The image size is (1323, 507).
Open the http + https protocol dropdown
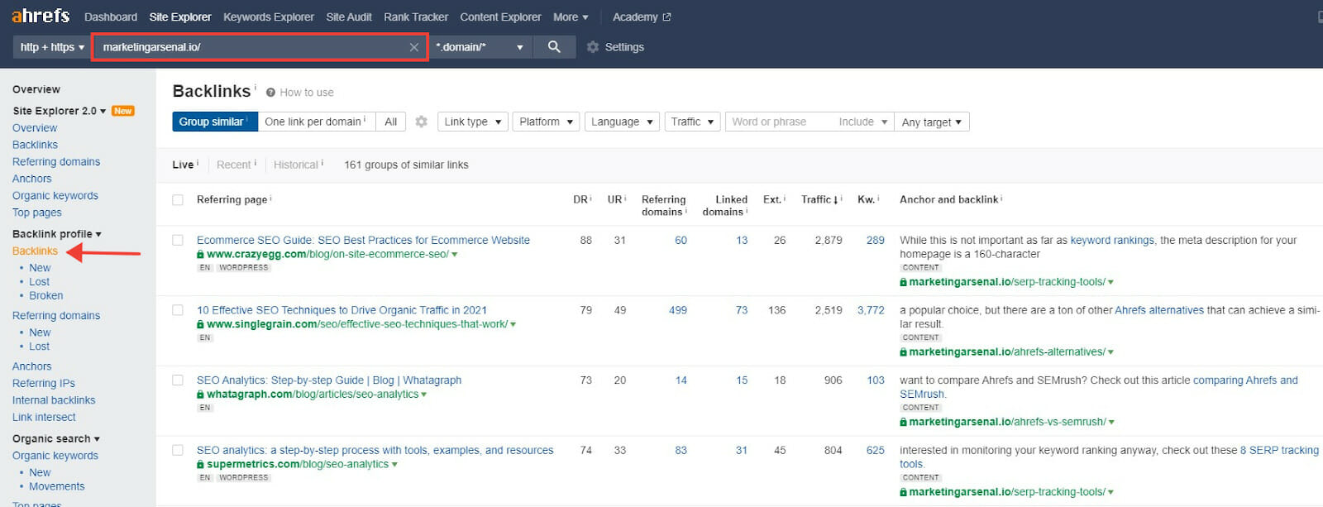click(52, 47)
